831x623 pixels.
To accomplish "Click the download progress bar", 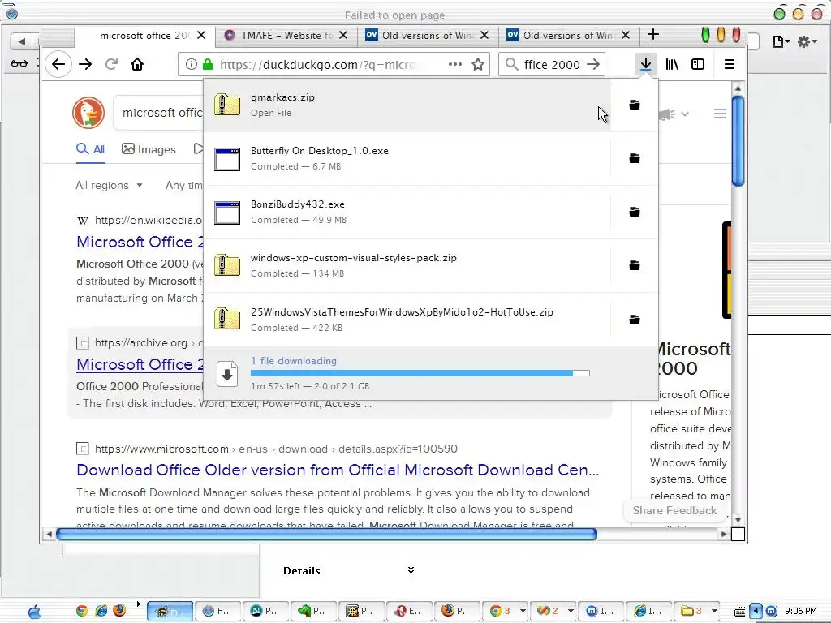I will 420,373.
